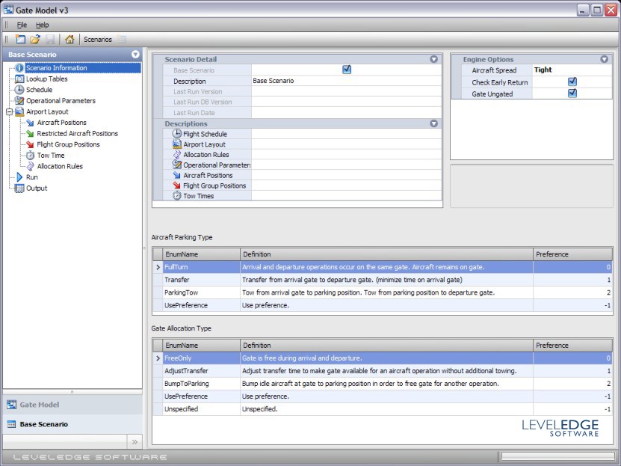Collapse the Scenario Detail section
The height and width of the screenshot is (466, 621).
coord(433,59)
